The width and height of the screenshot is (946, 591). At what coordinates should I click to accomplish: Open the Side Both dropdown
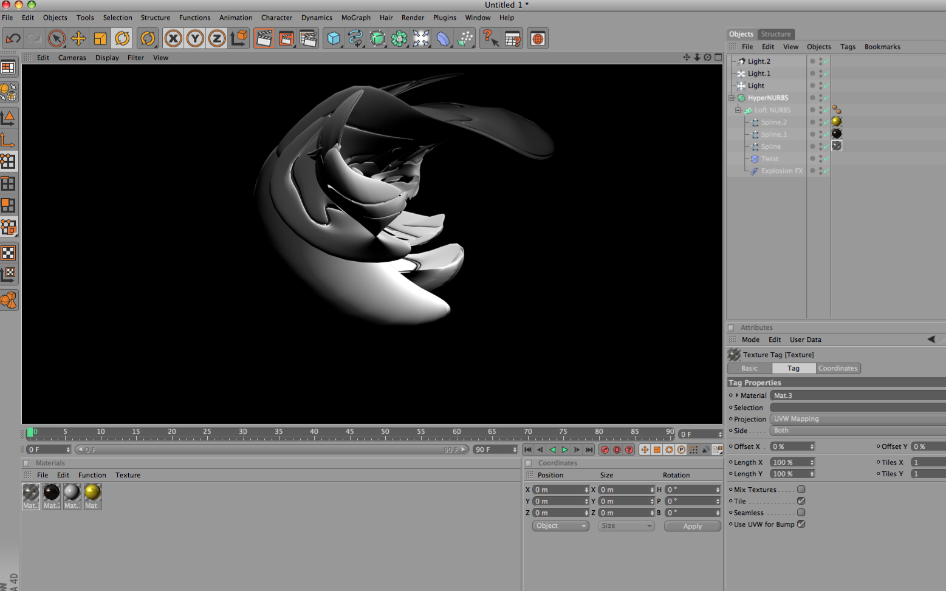pos(857,431)
